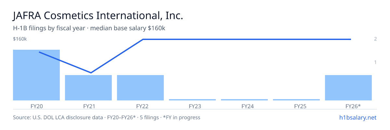
Task: Click the FY25 axis label
Action: tap(296, 106)
